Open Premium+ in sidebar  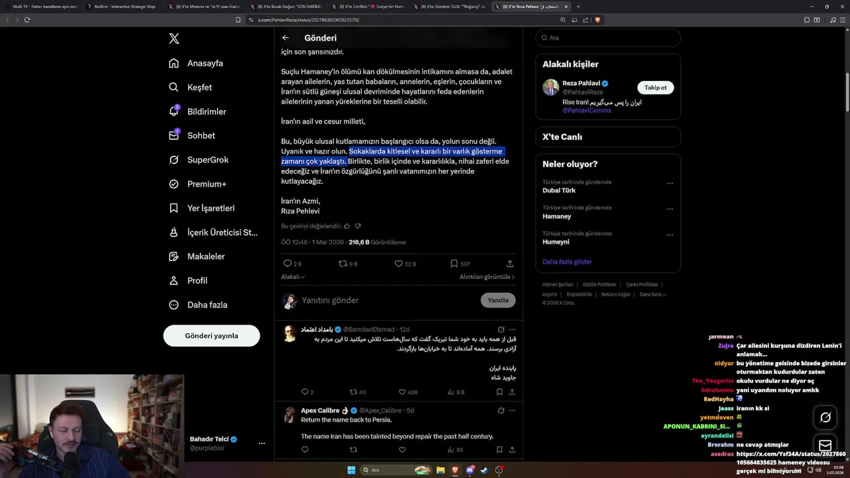tap(197, 184)
